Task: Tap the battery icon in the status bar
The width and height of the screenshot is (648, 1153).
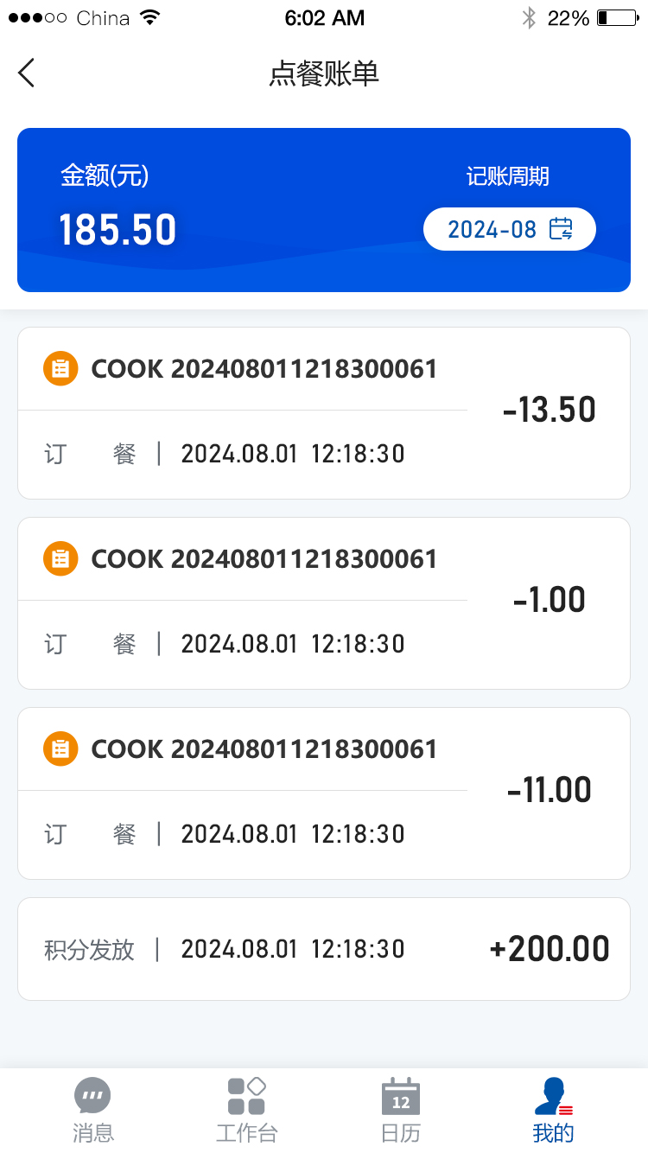Action: click(x=617, y=18)
